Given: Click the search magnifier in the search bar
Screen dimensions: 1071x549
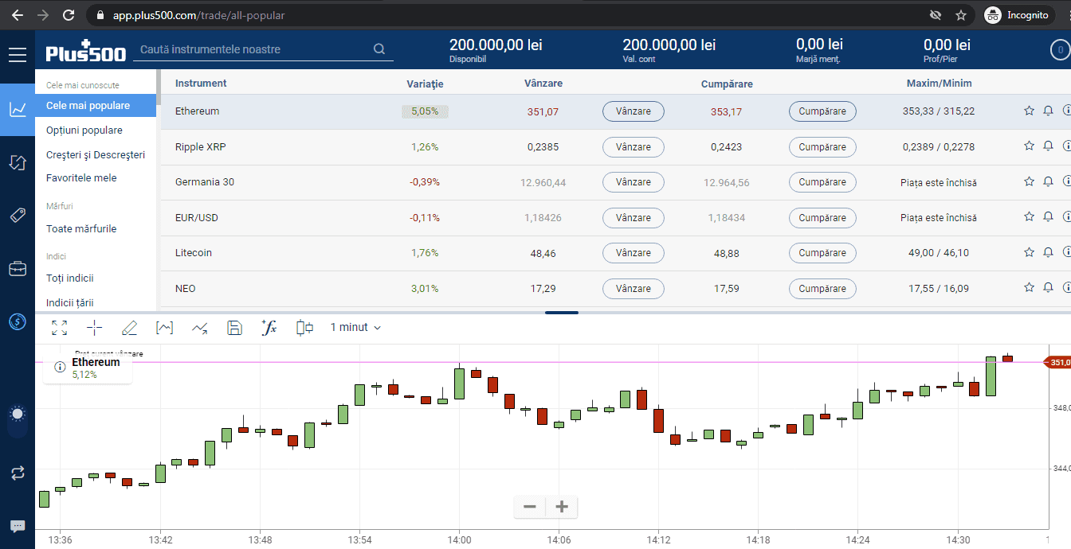Looking at the screenshot, I should (379, 49).
